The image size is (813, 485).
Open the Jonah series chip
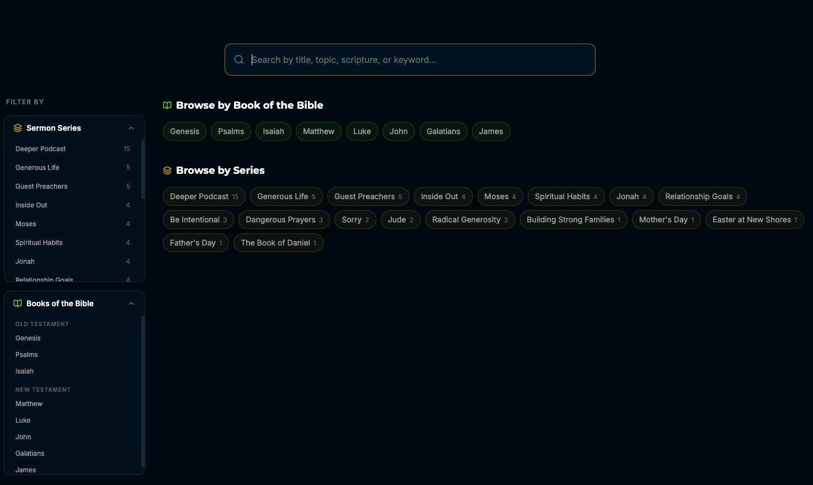point(631,196)
